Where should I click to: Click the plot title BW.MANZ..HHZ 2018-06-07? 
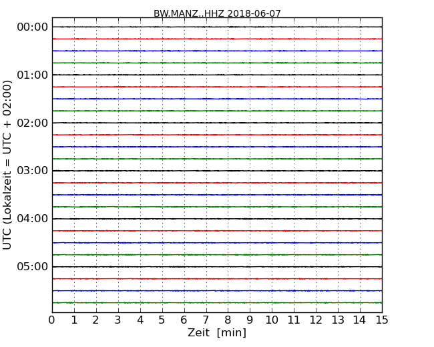217,13
